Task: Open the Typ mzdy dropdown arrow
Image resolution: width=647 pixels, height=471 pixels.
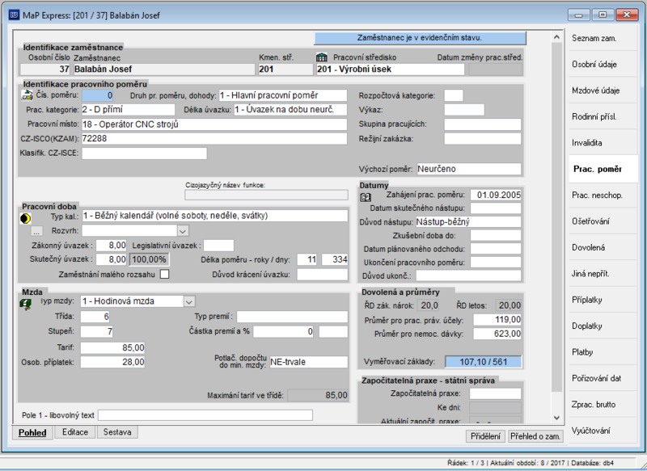Action: coord(189,301)
